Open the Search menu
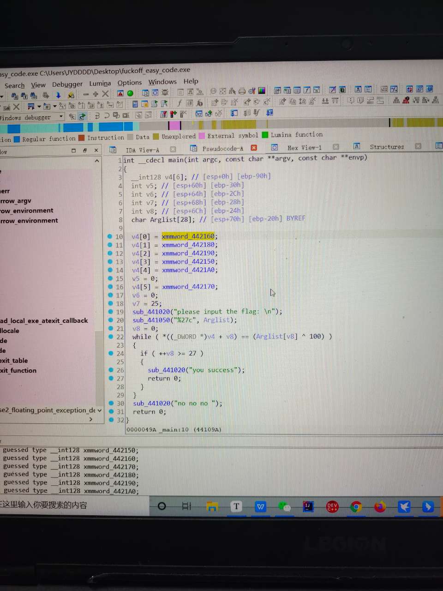The width and height of the screenshot is (443, 591). click(x=14, y=85)
